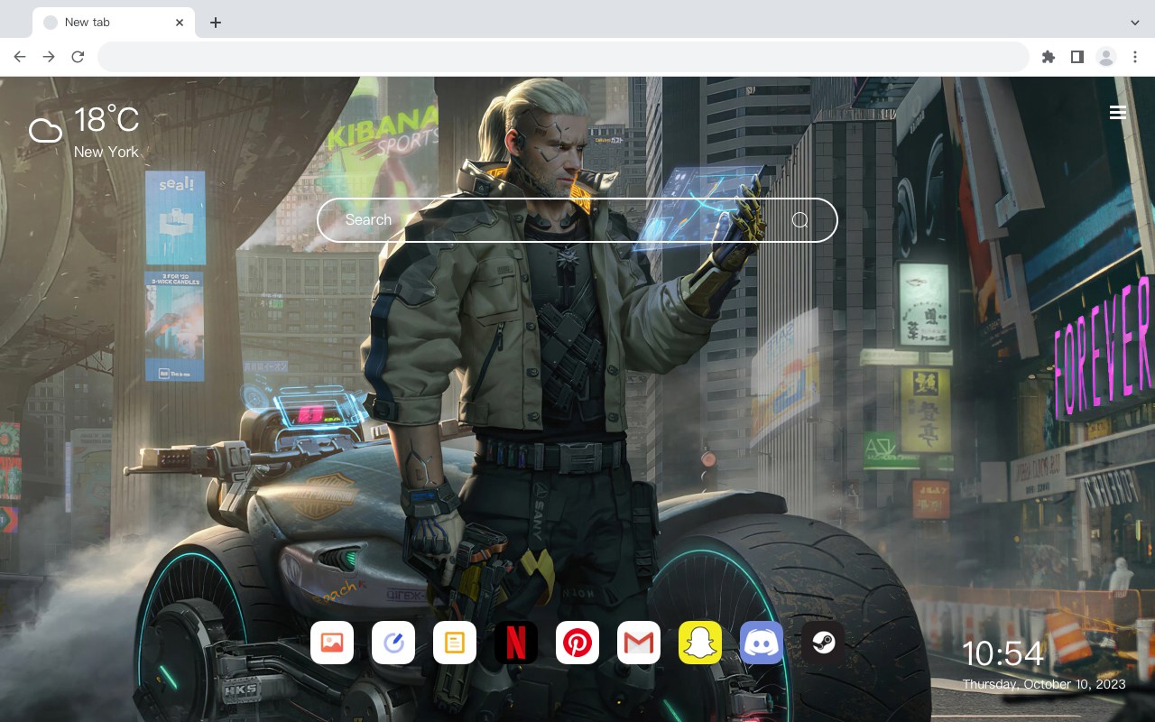The width and height of the screenshot is (1155, 722).
Task: Open the Discord shortcut
Action: [x=762, y=643]
